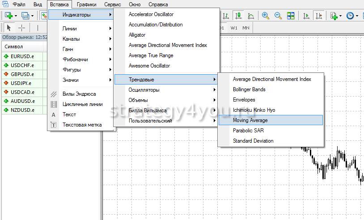Open the Графики menu
364x220 pixels.
click(86, 4)
